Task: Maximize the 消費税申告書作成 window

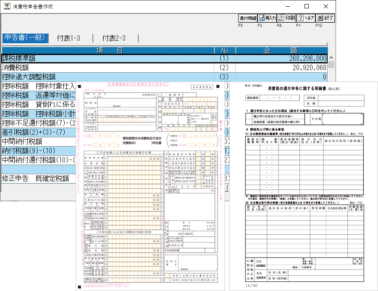Action: (307, 7)
